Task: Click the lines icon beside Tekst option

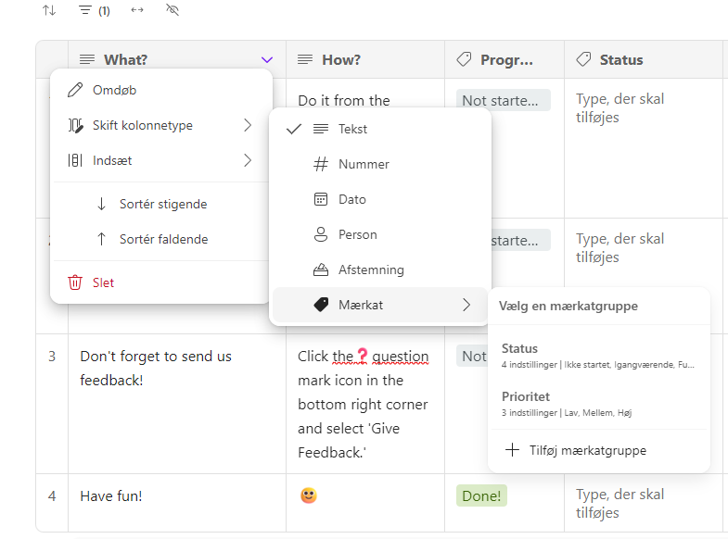Action: click(x=321, y=129)
